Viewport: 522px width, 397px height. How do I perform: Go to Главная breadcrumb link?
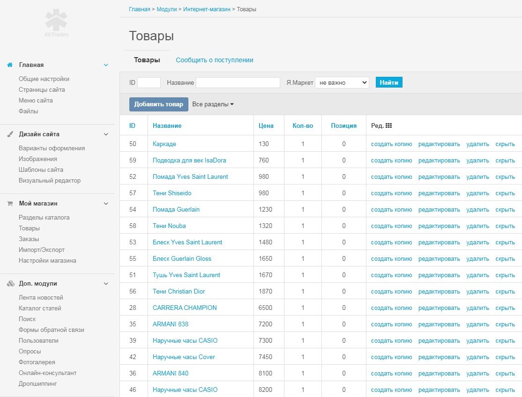pos(140,9)
